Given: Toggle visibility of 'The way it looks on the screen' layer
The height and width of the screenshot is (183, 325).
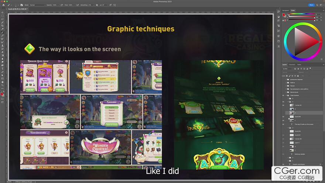Looking at the screenshot, I should (283, 124).
